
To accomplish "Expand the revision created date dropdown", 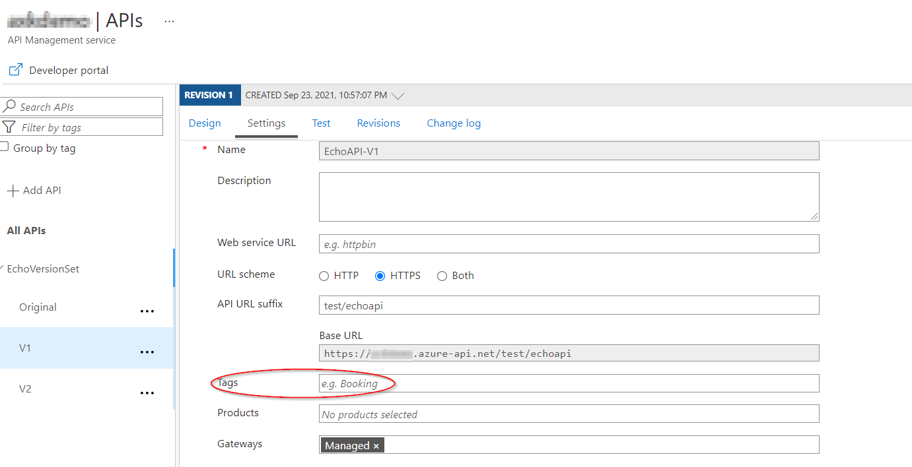I will click(398, 95).
